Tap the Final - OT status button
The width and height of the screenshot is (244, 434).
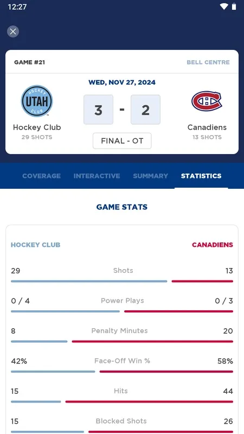tap(122, 141)
